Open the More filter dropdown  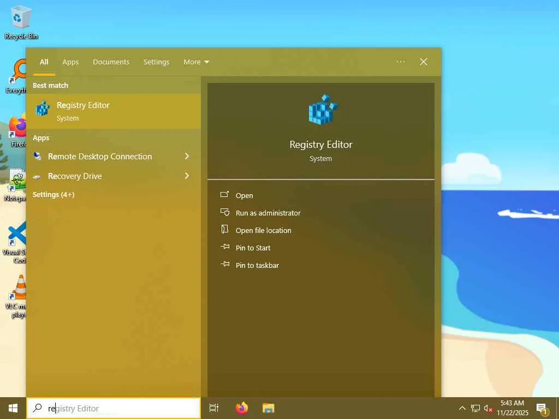pyautogui.click(x=196, y=62)
